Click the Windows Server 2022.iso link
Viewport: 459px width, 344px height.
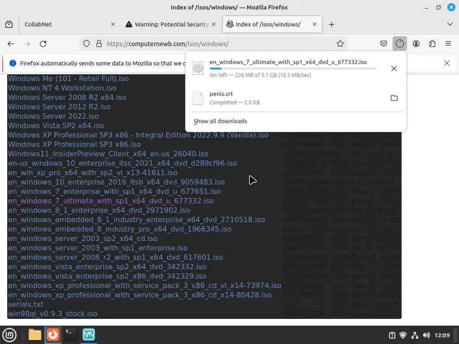click(53, 116)
